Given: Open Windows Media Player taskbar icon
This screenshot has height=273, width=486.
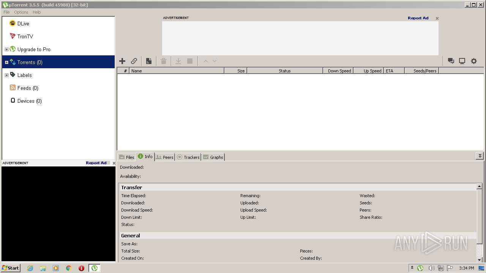Looking at the screenshot, I should point(56,268).
